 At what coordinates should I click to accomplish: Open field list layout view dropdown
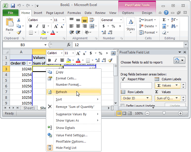click(x=179, y=60)
